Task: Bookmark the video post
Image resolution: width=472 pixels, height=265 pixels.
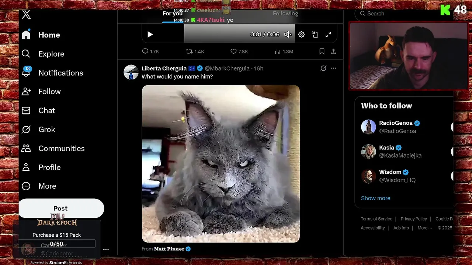Action: (x=322, y=52)
